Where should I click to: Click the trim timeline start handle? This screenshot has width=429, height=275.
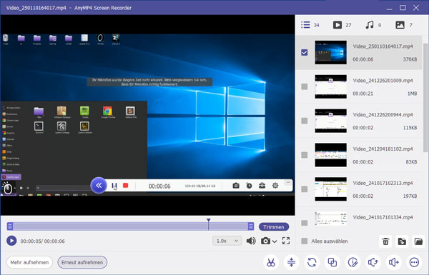point(10,226)
